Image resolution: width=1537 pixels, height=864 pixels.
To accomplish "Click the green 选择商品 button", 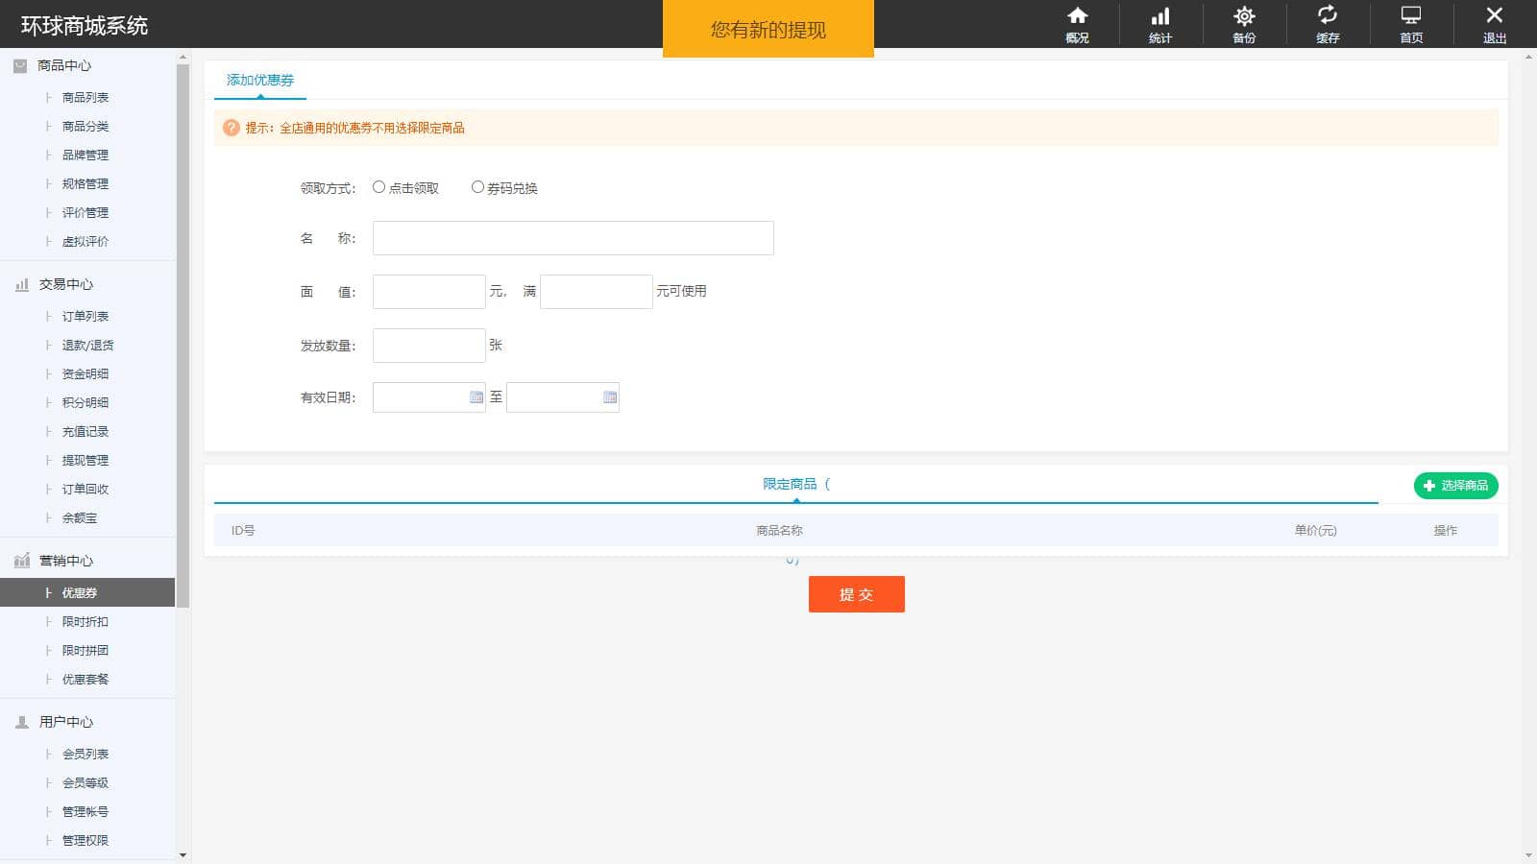I will coord(1455,486).
